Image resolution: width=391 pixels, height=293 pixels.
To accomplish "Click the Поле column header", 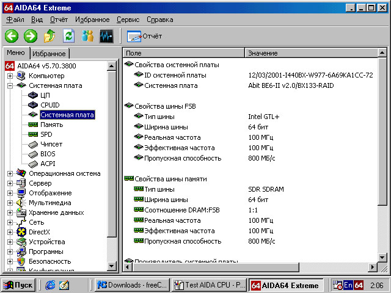I will click(183, 53).
